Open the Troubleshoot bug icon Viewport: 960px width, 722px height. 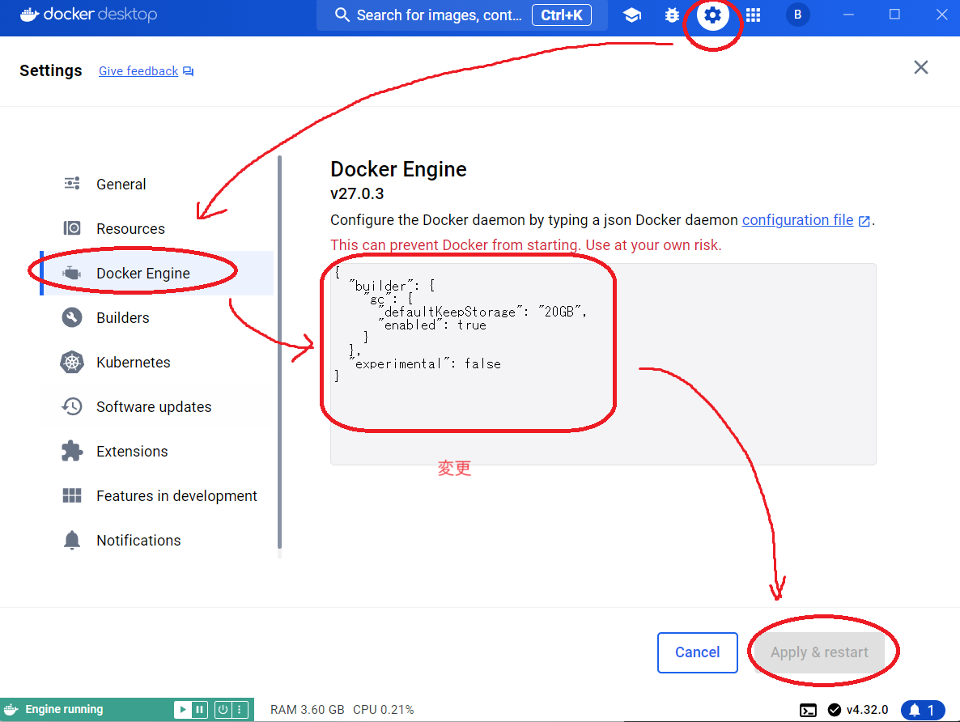pyautogui.click(x=672, y=15)
